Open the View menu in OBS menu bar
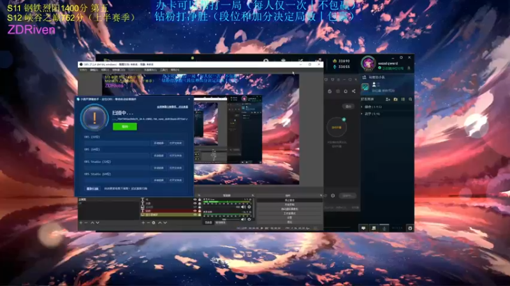 coord(105,70)
